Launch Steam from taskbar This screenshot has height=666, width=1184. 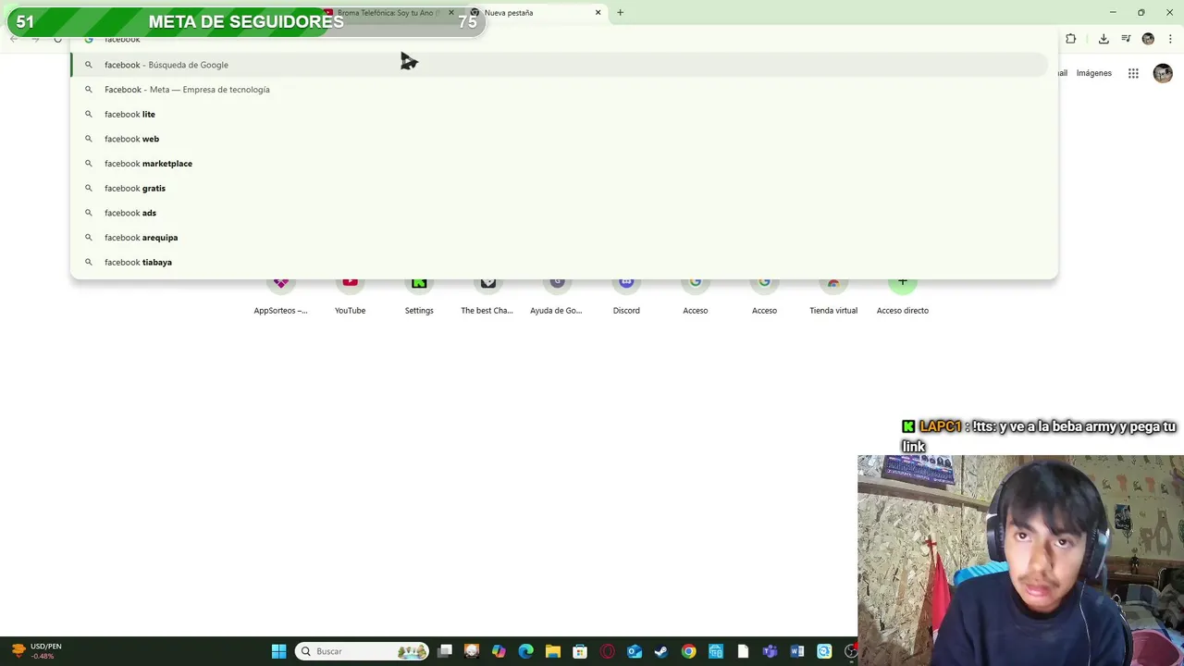click(x=660, y=651)
